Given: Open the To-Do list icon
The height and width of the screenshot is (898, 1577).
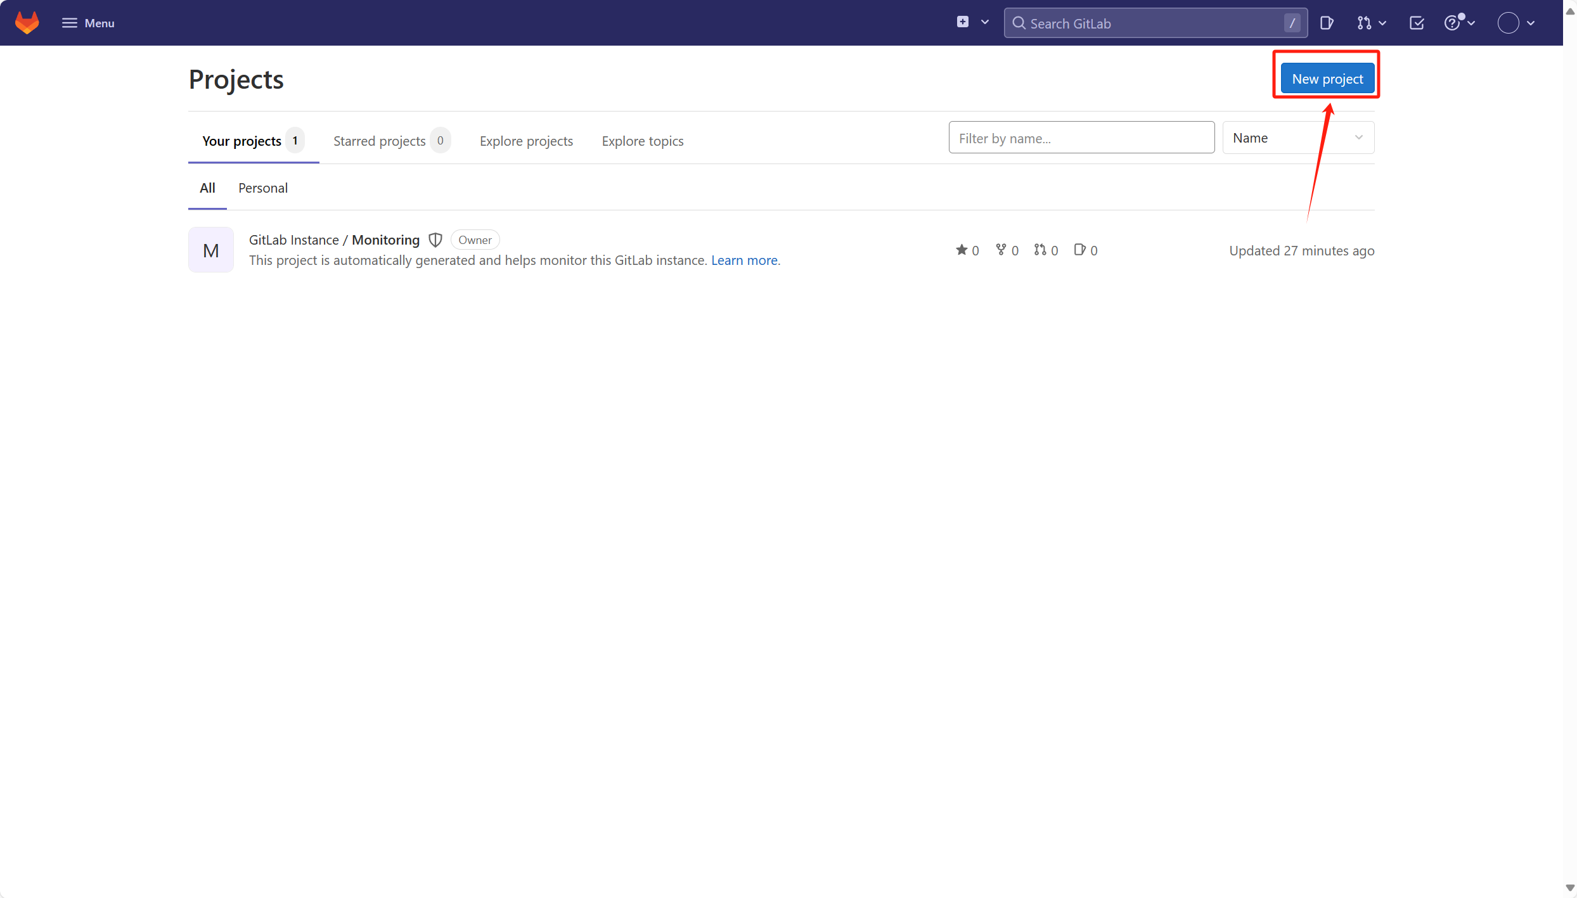Looking at the screenshot, I should 1416,23.
